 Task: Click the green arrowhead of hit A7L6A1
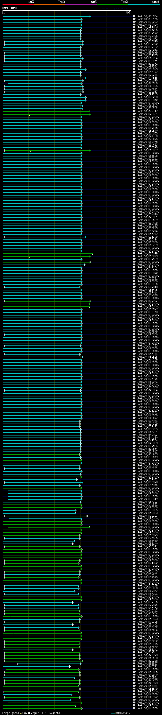point(90,114)
